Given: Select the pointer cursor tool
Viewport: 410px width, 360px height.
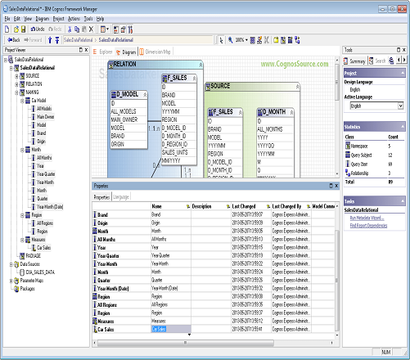Looking at the screenshot, I should click(221, 40).
